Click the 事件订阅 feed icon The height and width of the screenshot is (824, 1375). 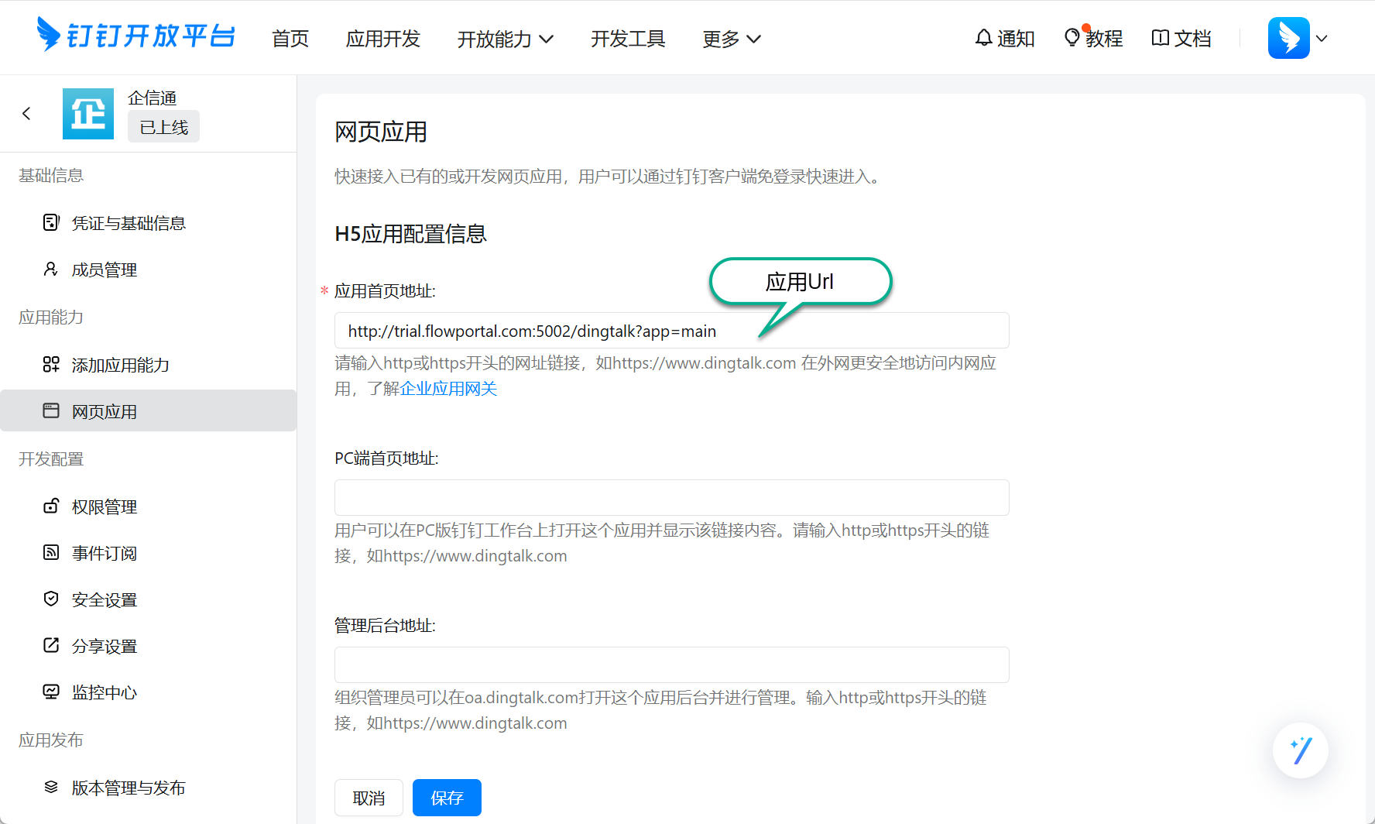pyautogui.click(x=51, y=553)
